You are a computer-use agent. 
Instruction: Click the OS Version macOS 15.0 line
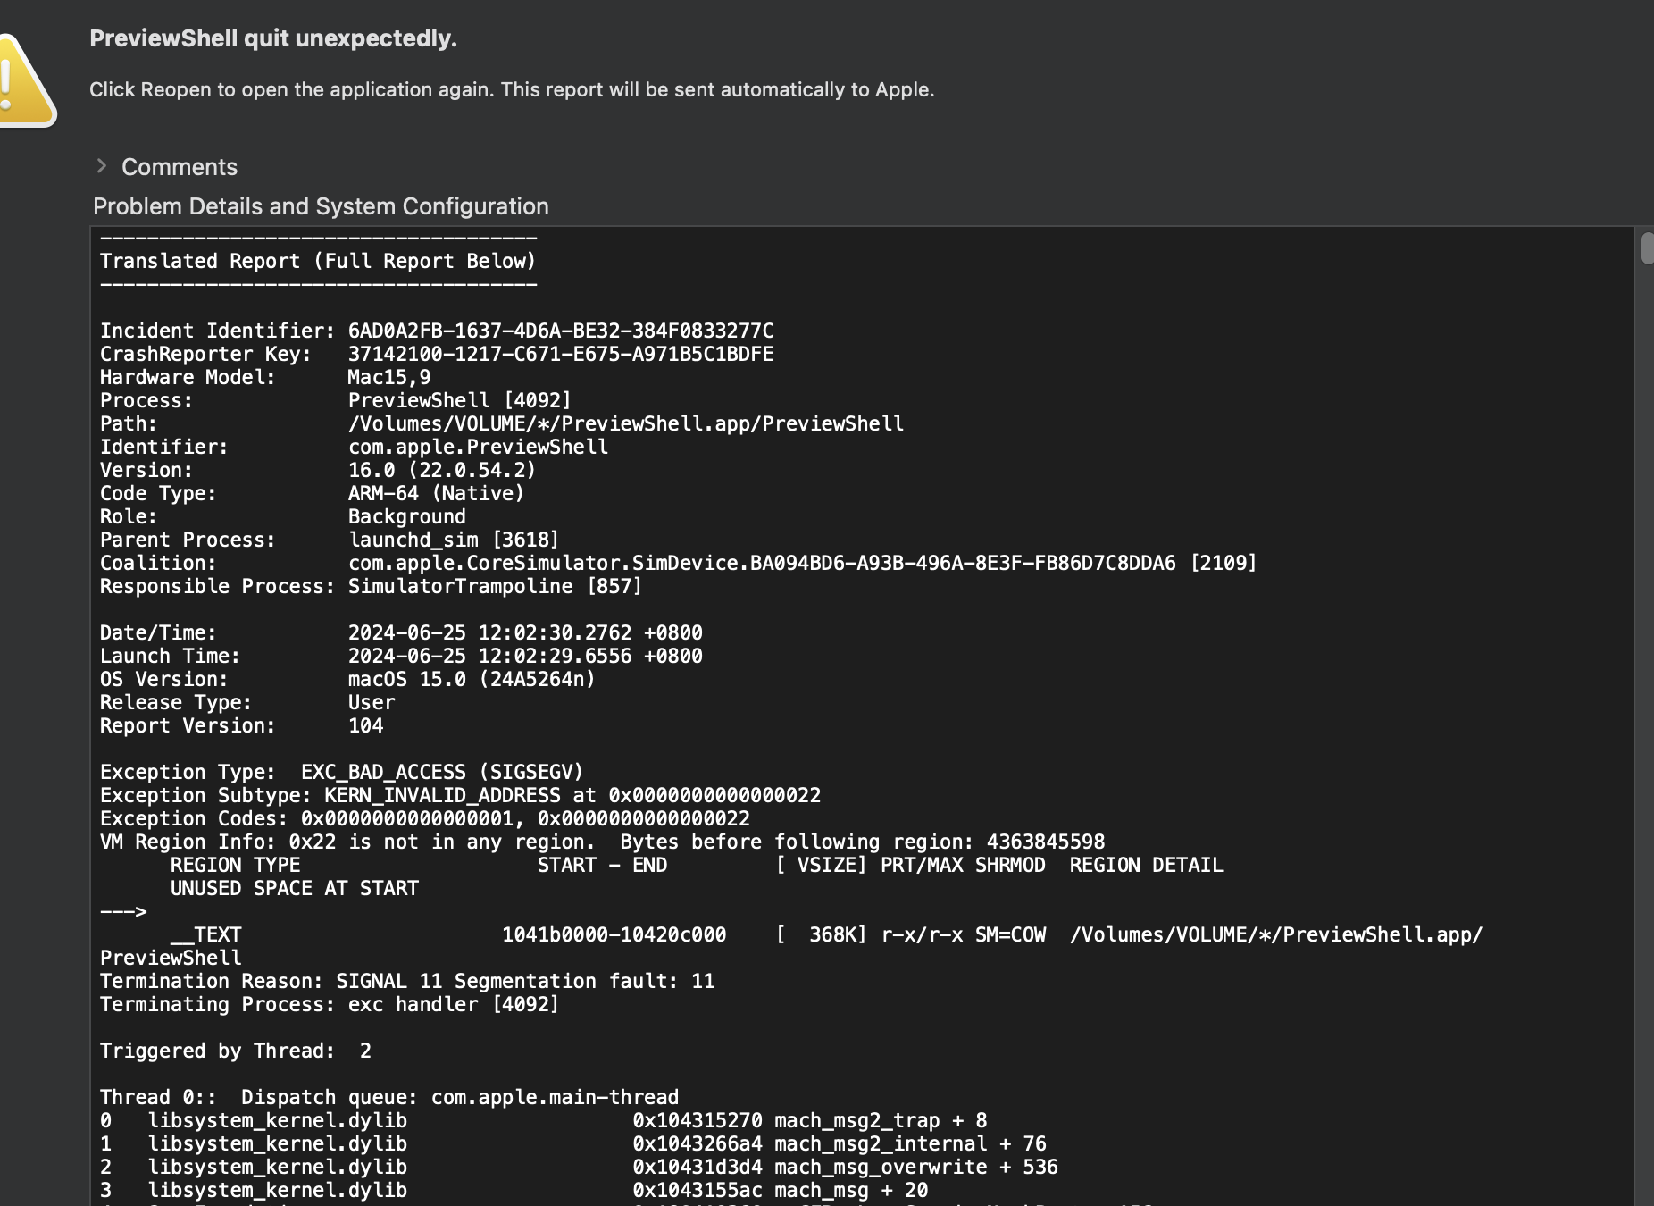347,679
